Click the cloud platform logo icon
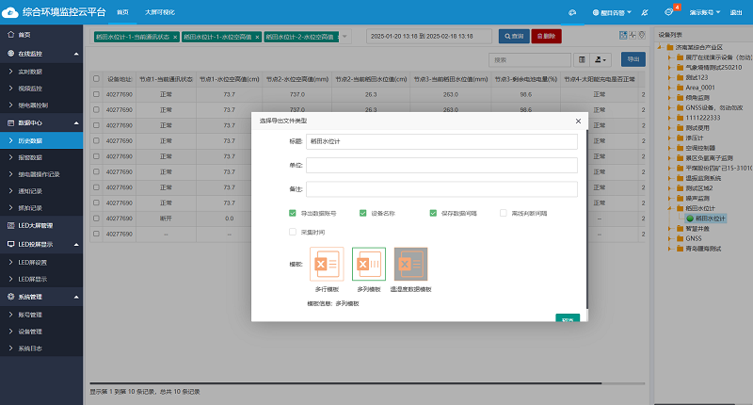753x405 pixels. click(9, 11)
